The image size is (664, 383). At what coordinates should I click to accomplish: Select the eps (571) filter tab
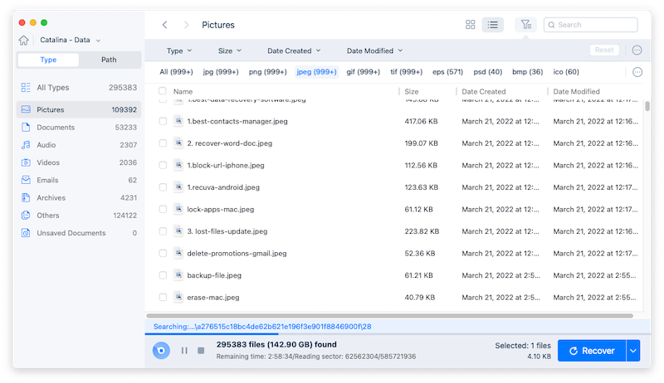point(447,72)
